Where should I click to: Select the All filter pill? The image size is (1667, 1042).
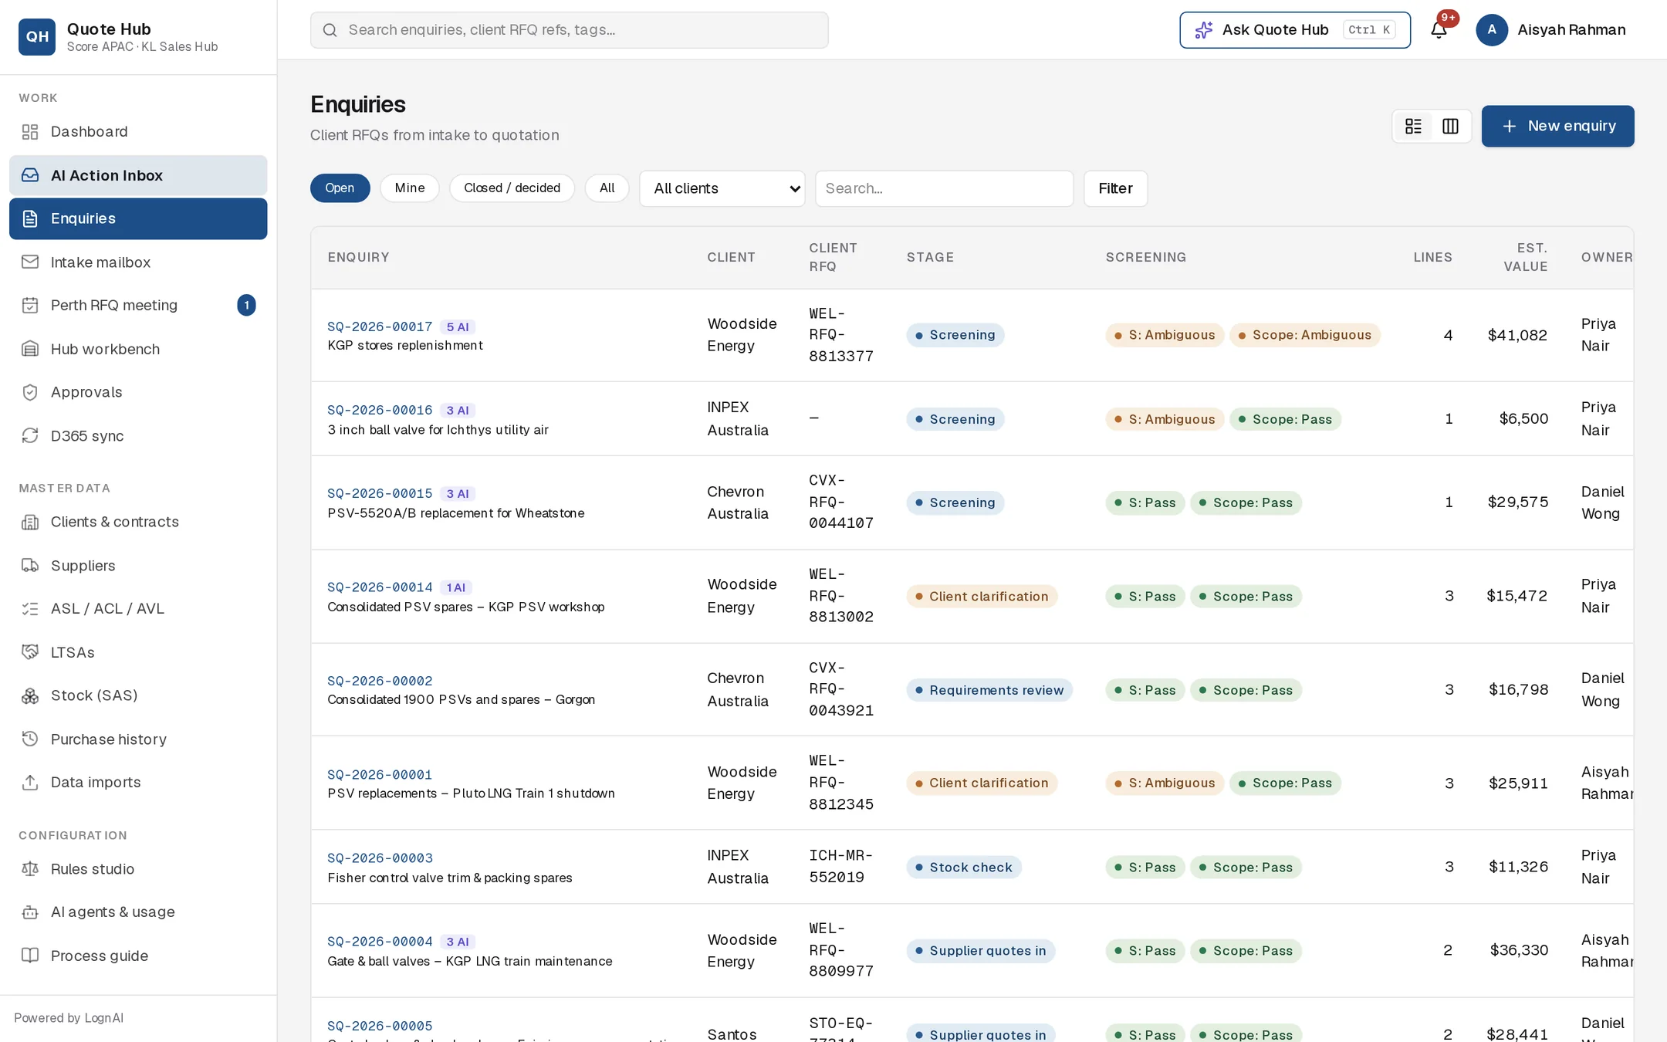click(607, 188)
